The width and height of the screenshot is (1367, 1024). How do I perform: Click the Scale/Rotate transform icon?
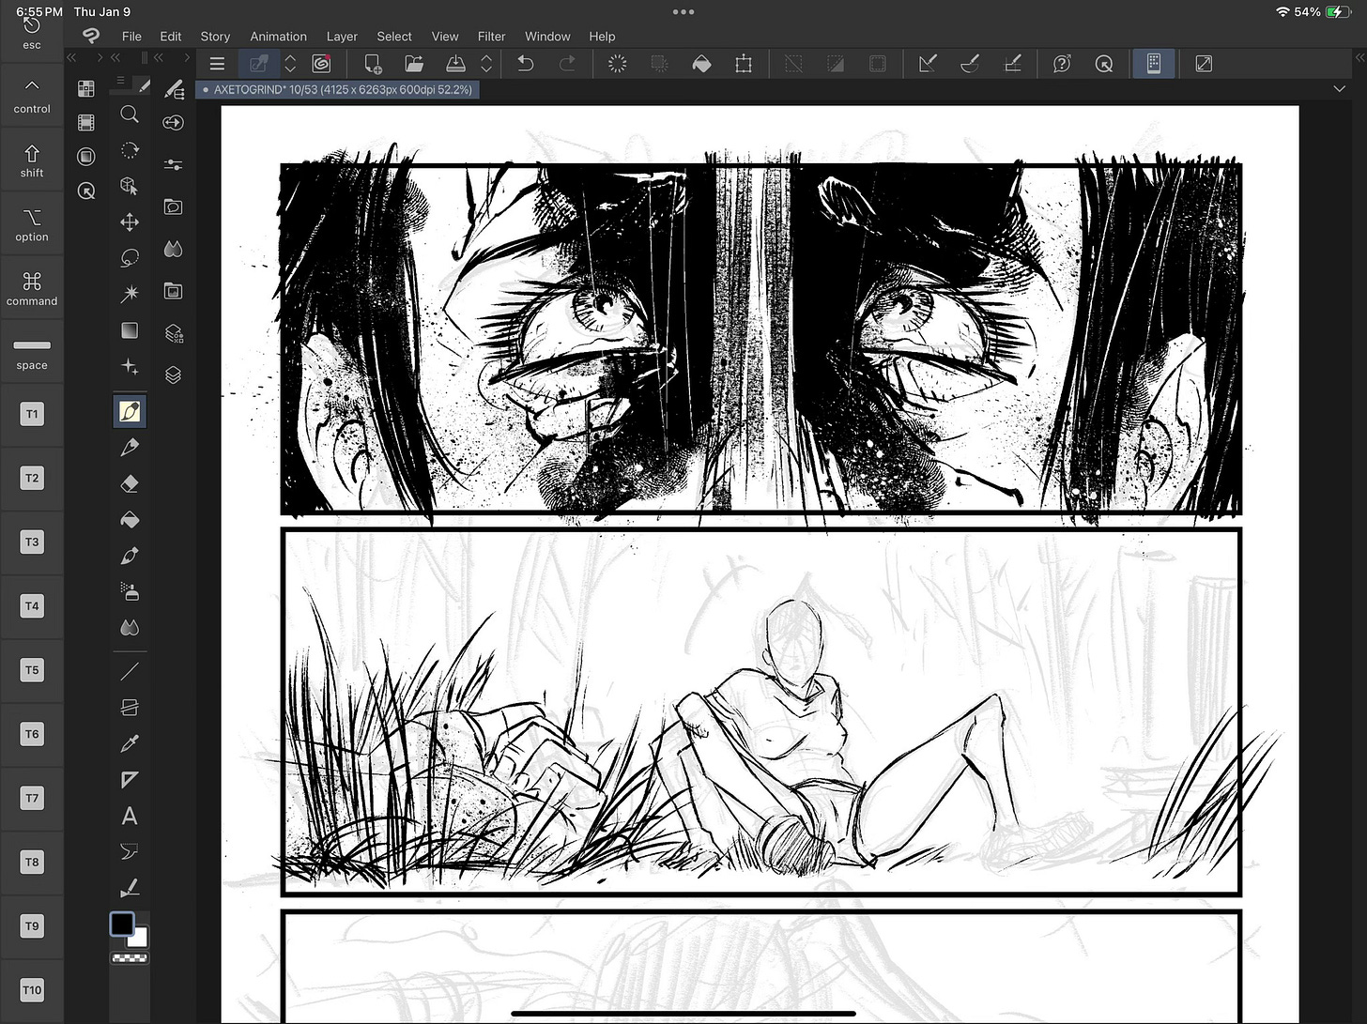pos(744,64)
